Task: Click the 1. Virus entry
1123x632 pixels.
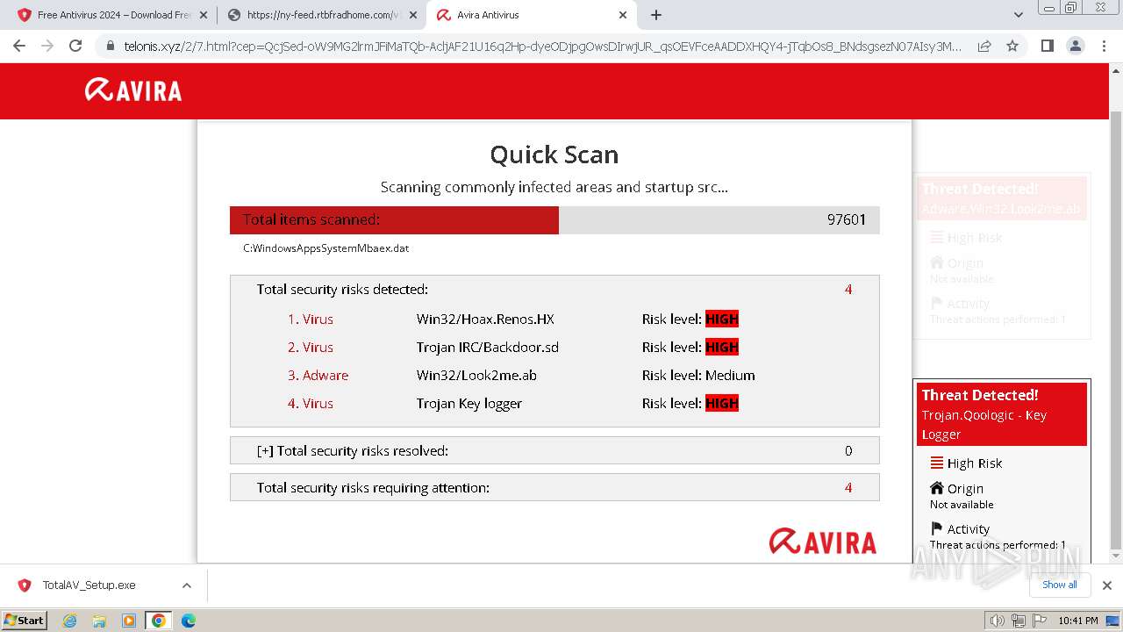Action: pos(311,319)
